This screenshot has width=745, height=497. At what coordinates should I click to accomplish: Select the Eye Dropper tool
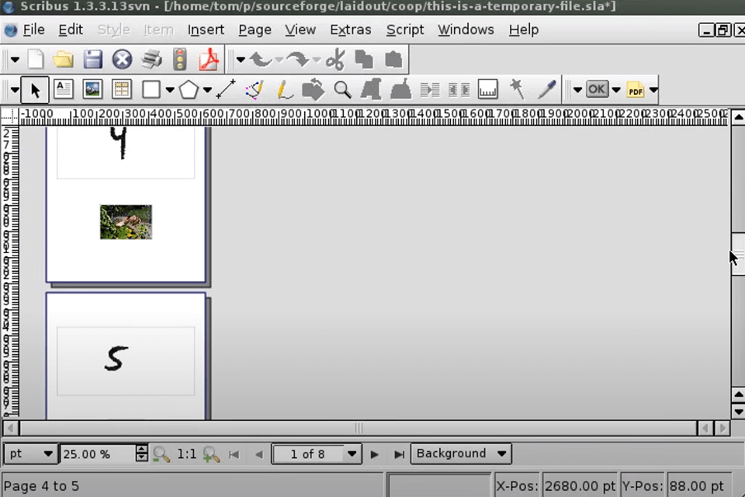pos(547,89)
